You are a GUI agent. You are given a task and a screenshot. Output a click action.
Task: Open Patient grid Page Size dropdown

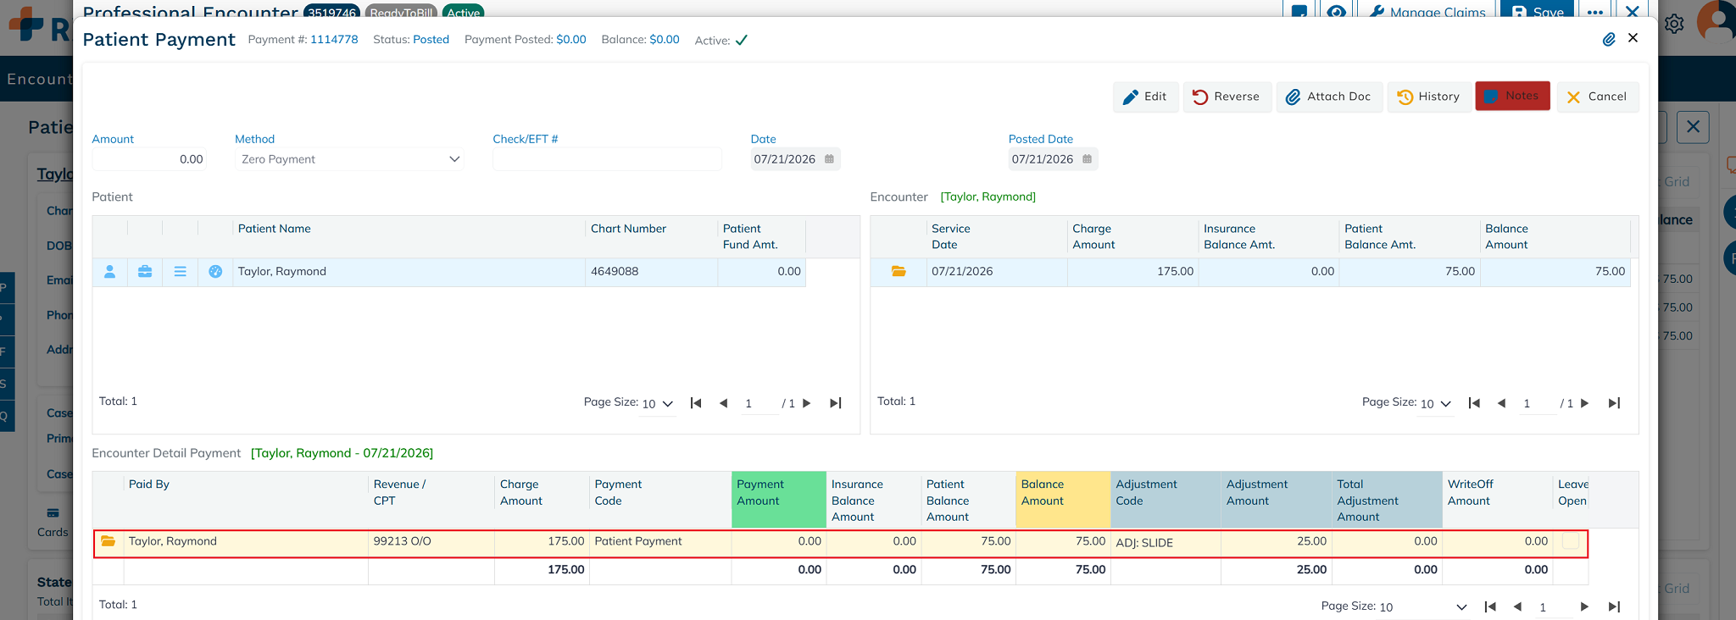pos(658,404)
